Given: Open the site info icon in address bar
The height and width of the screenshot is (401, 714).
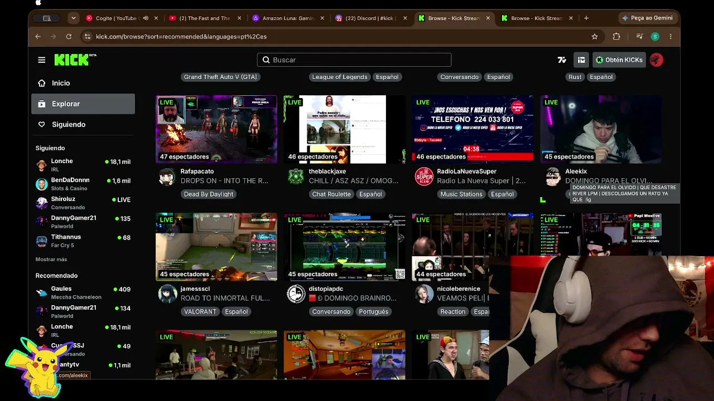Looking at the screenshot, I should pos(87,36).
